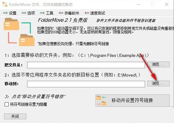Click the green toggle icon beside 设置
This screenshot has height=123, width=174.
pos(5,13)
